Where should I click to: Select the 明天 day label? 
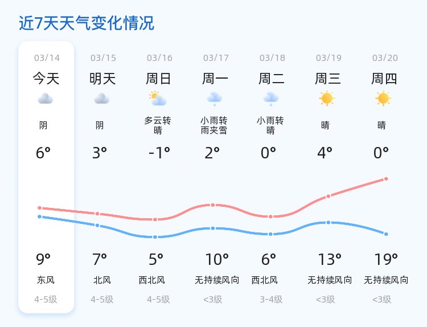click(102, 79)
